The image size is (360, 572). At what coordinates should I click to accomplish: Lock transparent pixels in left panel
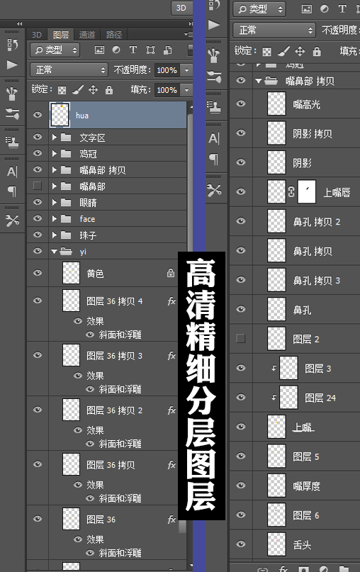point(62,90)
